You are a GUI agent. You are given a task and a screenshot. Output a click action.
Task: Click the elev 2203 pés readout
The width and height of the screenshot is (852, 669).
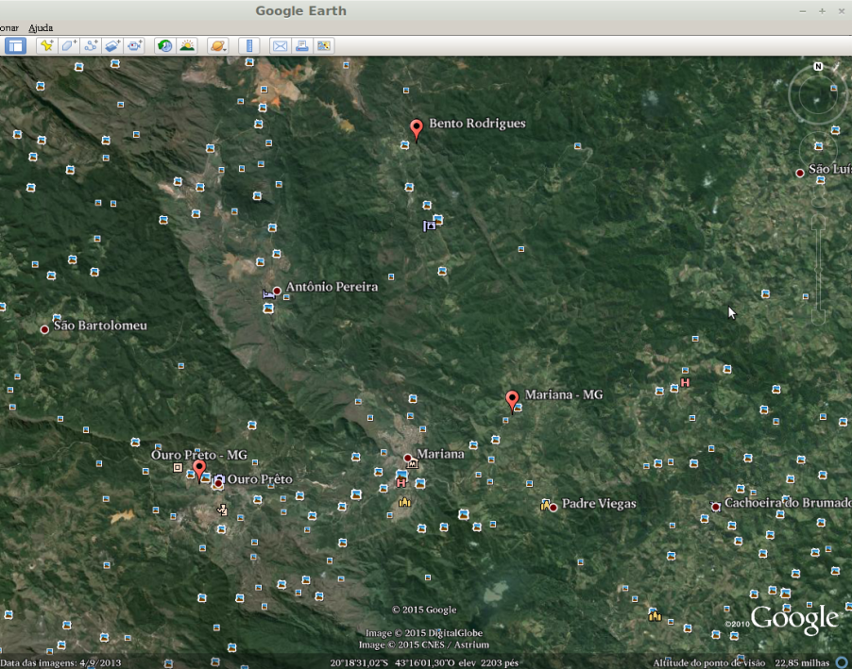pos(488,663)
